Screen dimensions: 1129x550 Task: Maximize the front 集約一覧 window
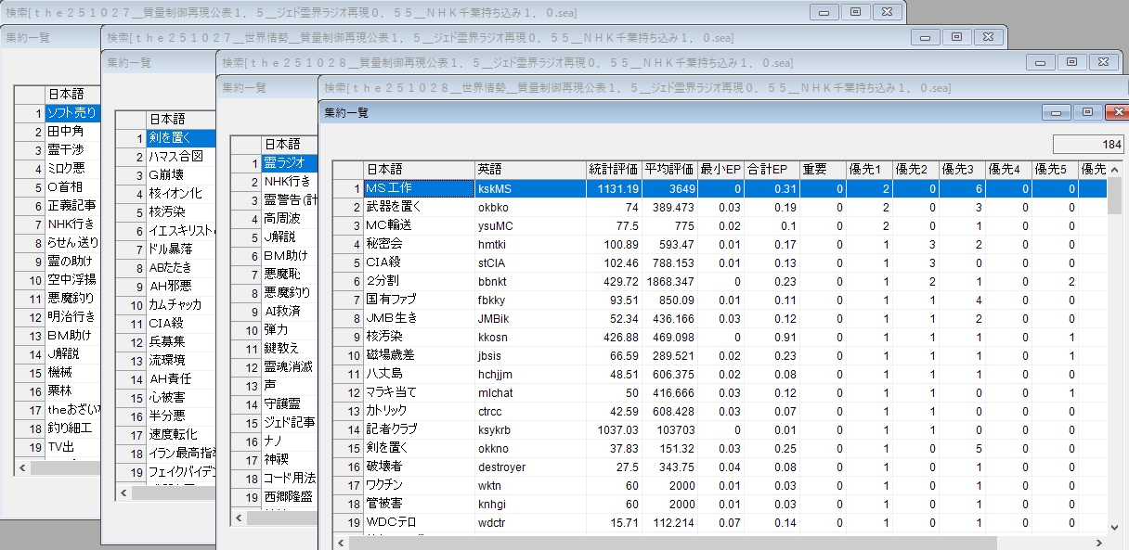pos(1085,112)
